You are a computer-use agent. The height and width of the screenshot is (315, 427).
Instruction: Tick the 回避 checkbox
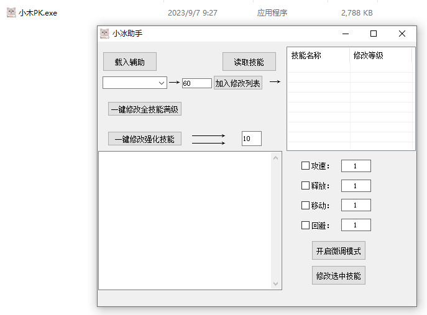click(305, 226)
